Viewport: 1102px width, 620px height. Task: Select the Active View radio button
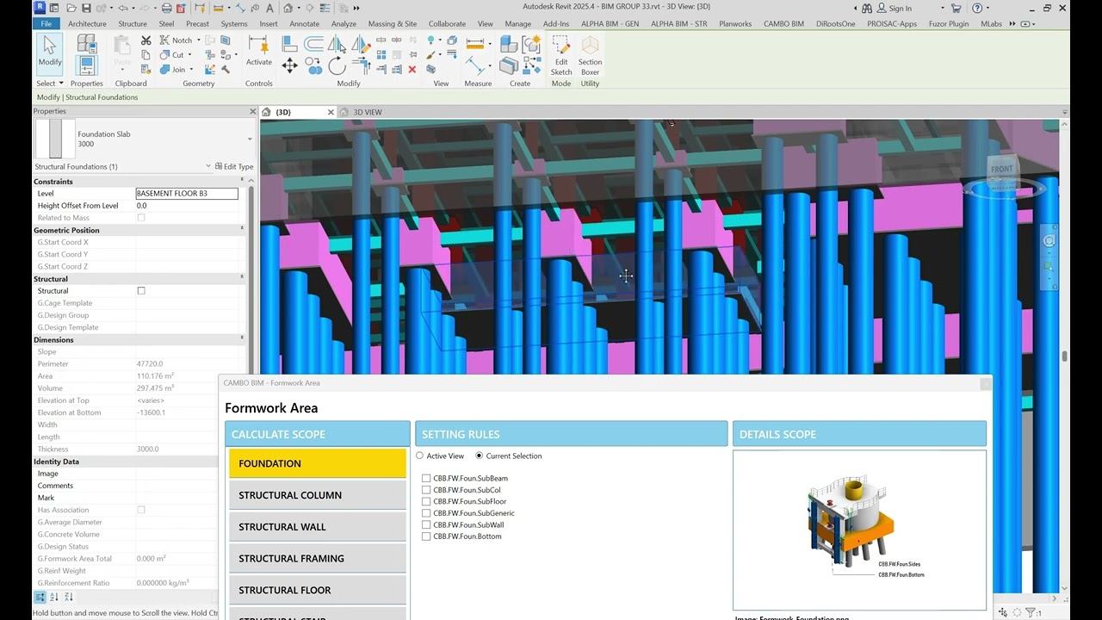(x=420, y=456)
